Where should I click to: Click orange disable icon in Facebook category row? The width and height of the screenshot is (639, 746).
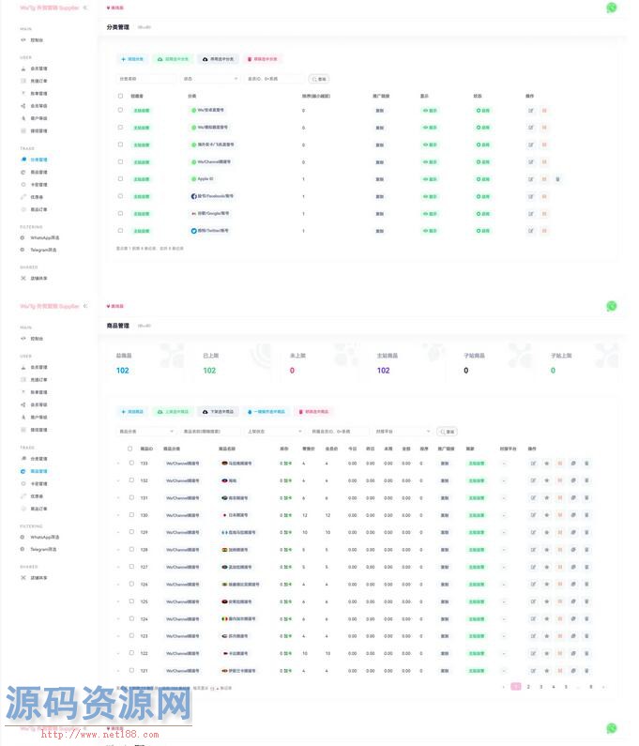[544, 196]
